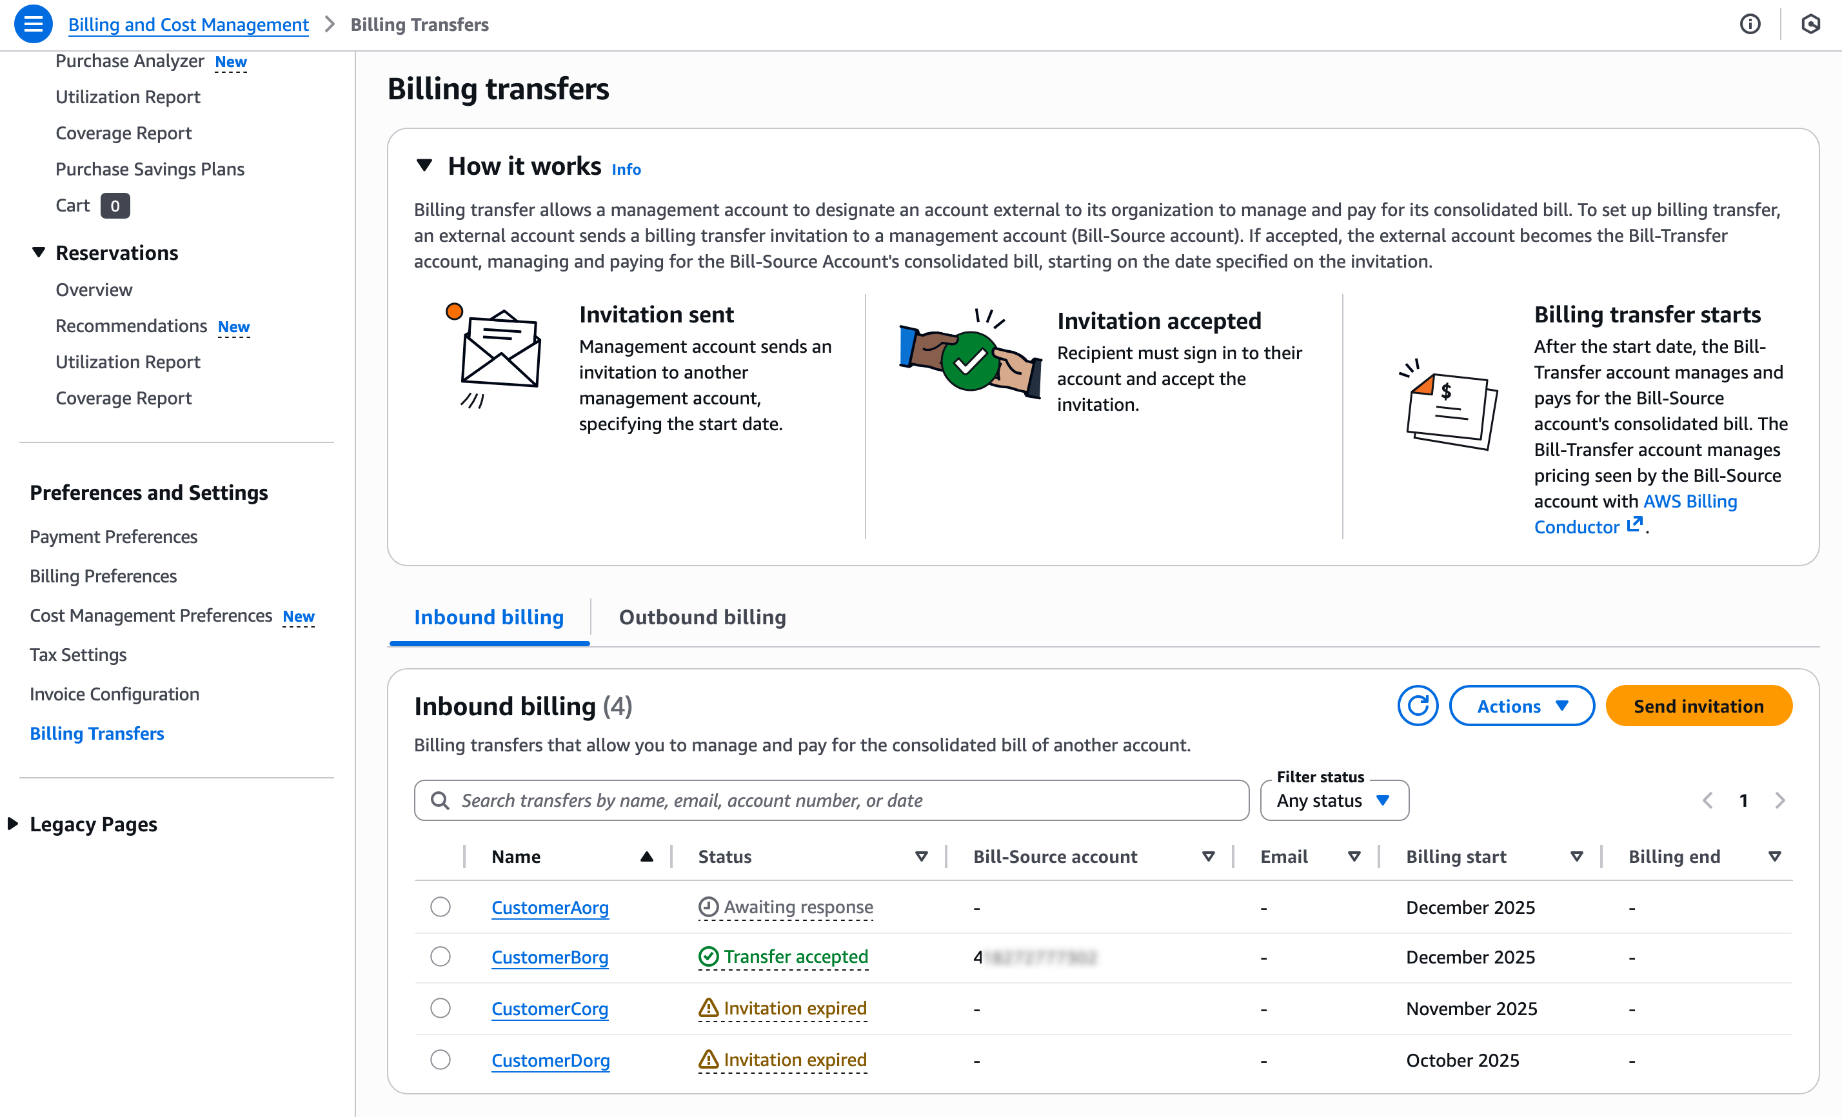Go to next page using right chevron
Viewport: 1842px width, 1117px height.
coord(1780,800)
